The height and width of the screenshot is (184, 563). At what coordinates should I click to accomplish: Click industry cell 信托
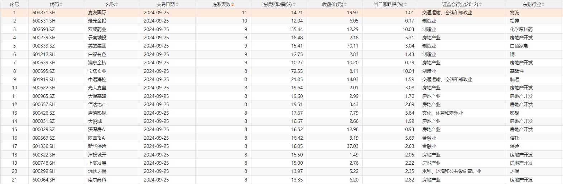(514, 138)
